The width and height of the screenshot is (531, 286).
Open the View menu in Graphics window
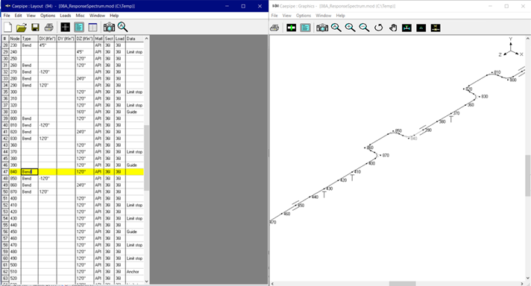coord(287,16)
